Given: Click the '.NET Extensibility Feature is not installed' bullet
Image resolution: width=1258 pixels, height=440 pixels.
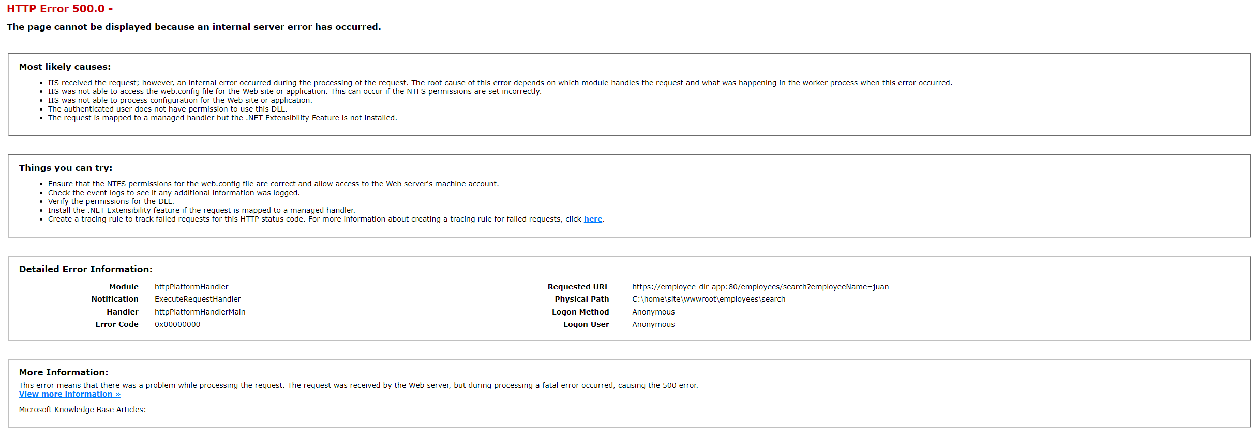Looking at the screenshot, I should [x=222, y=118].
